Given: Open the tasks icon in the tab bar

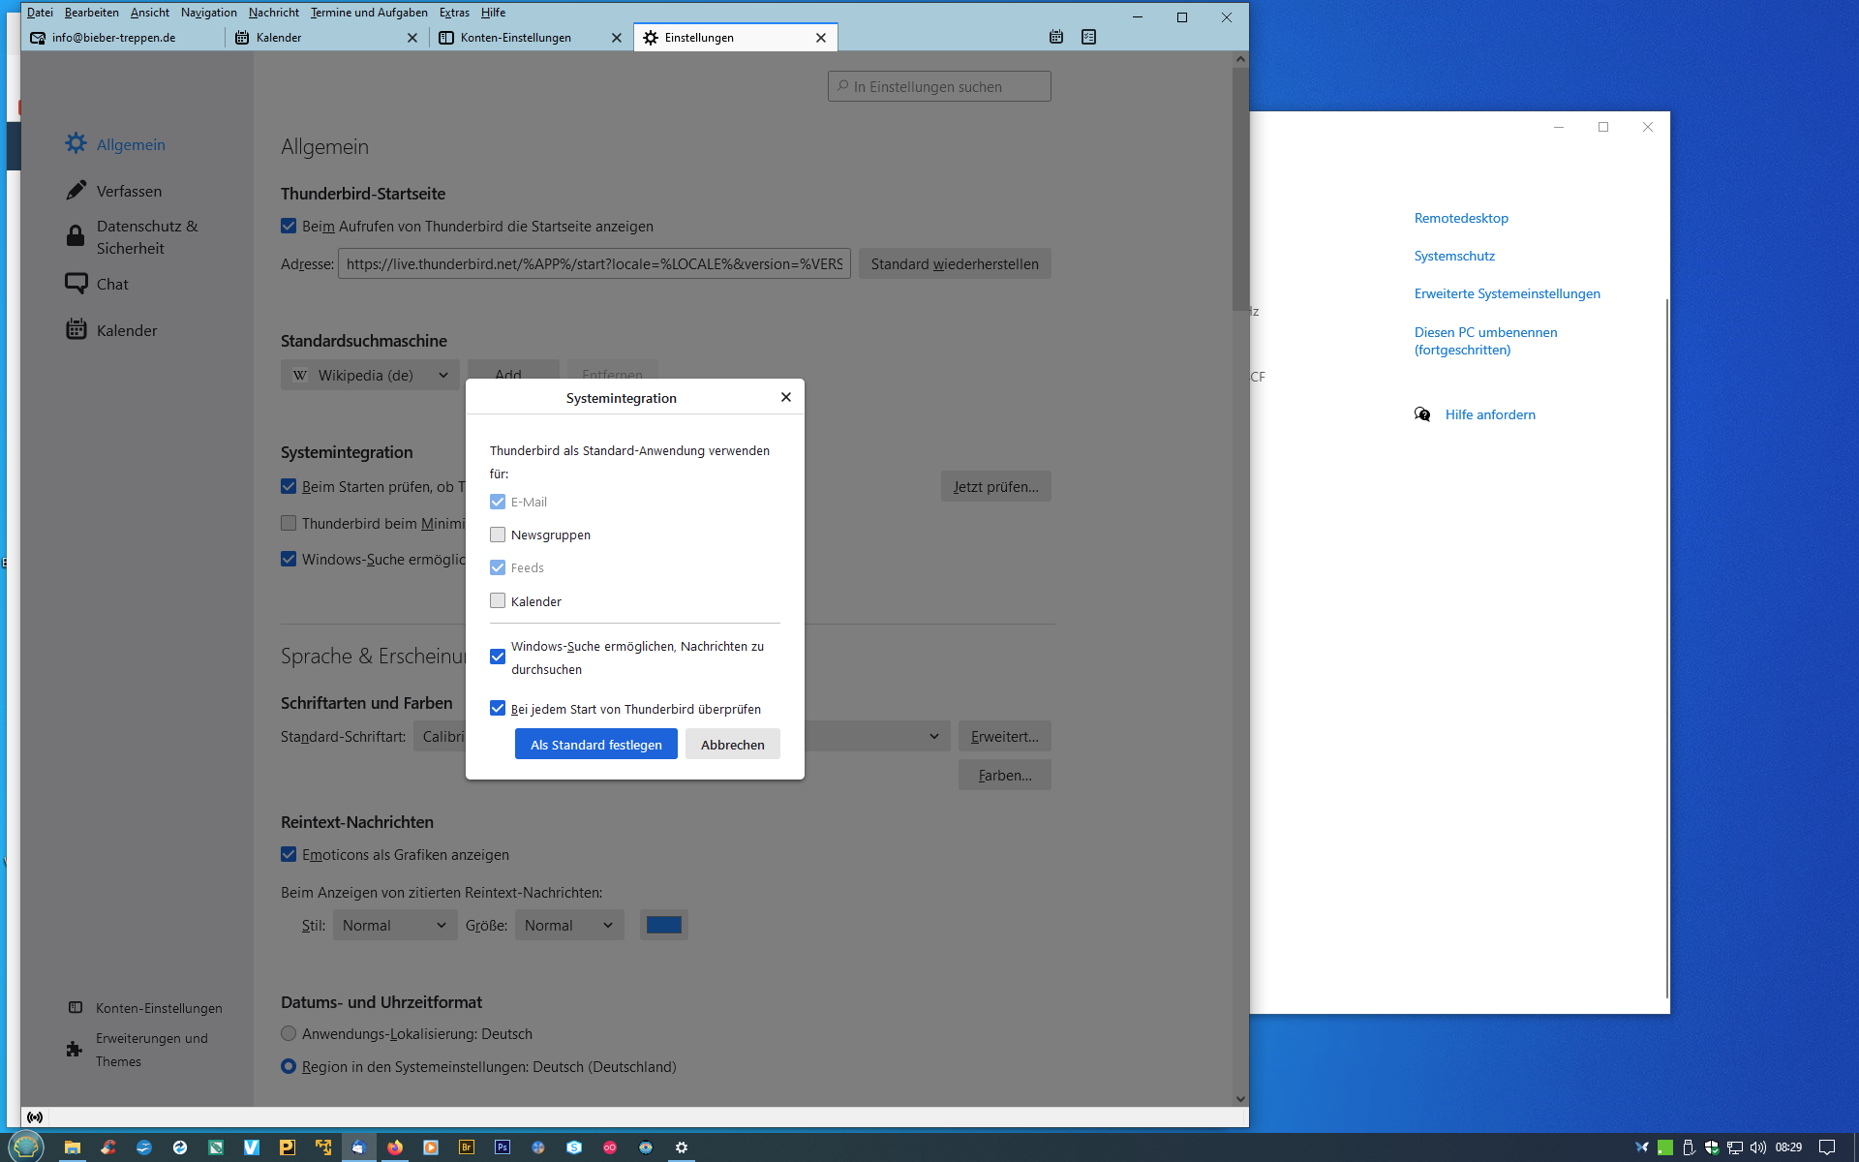Looking at the screenshot, I should (x=1088, y=37).
